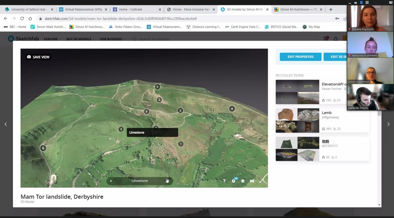394x218 pixels.
Task: Click the SAVE VIEW camera button
Action: (x=38, y=57)
